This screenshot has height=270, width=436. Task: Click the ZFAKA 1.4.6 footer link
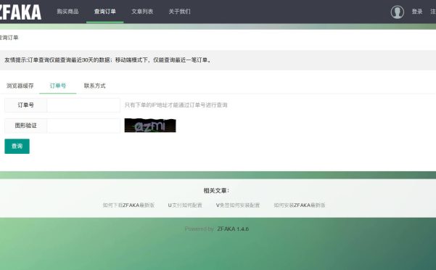[x=233, y=229]
